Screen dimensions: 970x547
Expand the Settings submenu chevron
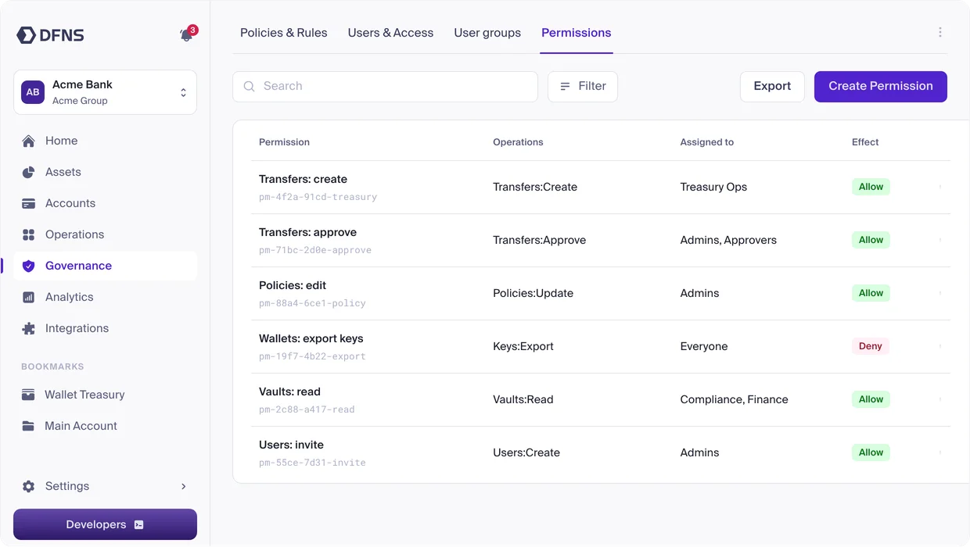tap(184, 486)
